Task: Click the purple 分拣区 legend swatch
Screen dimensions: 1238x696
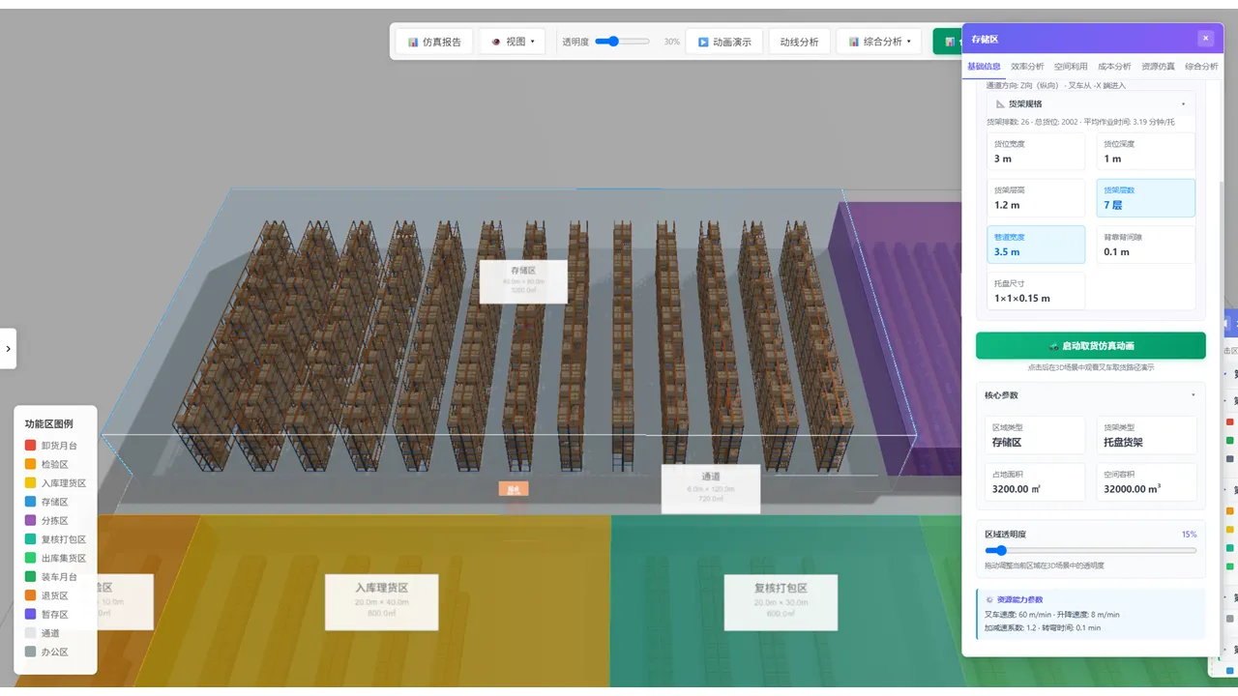Action: [x=31, y=520]
